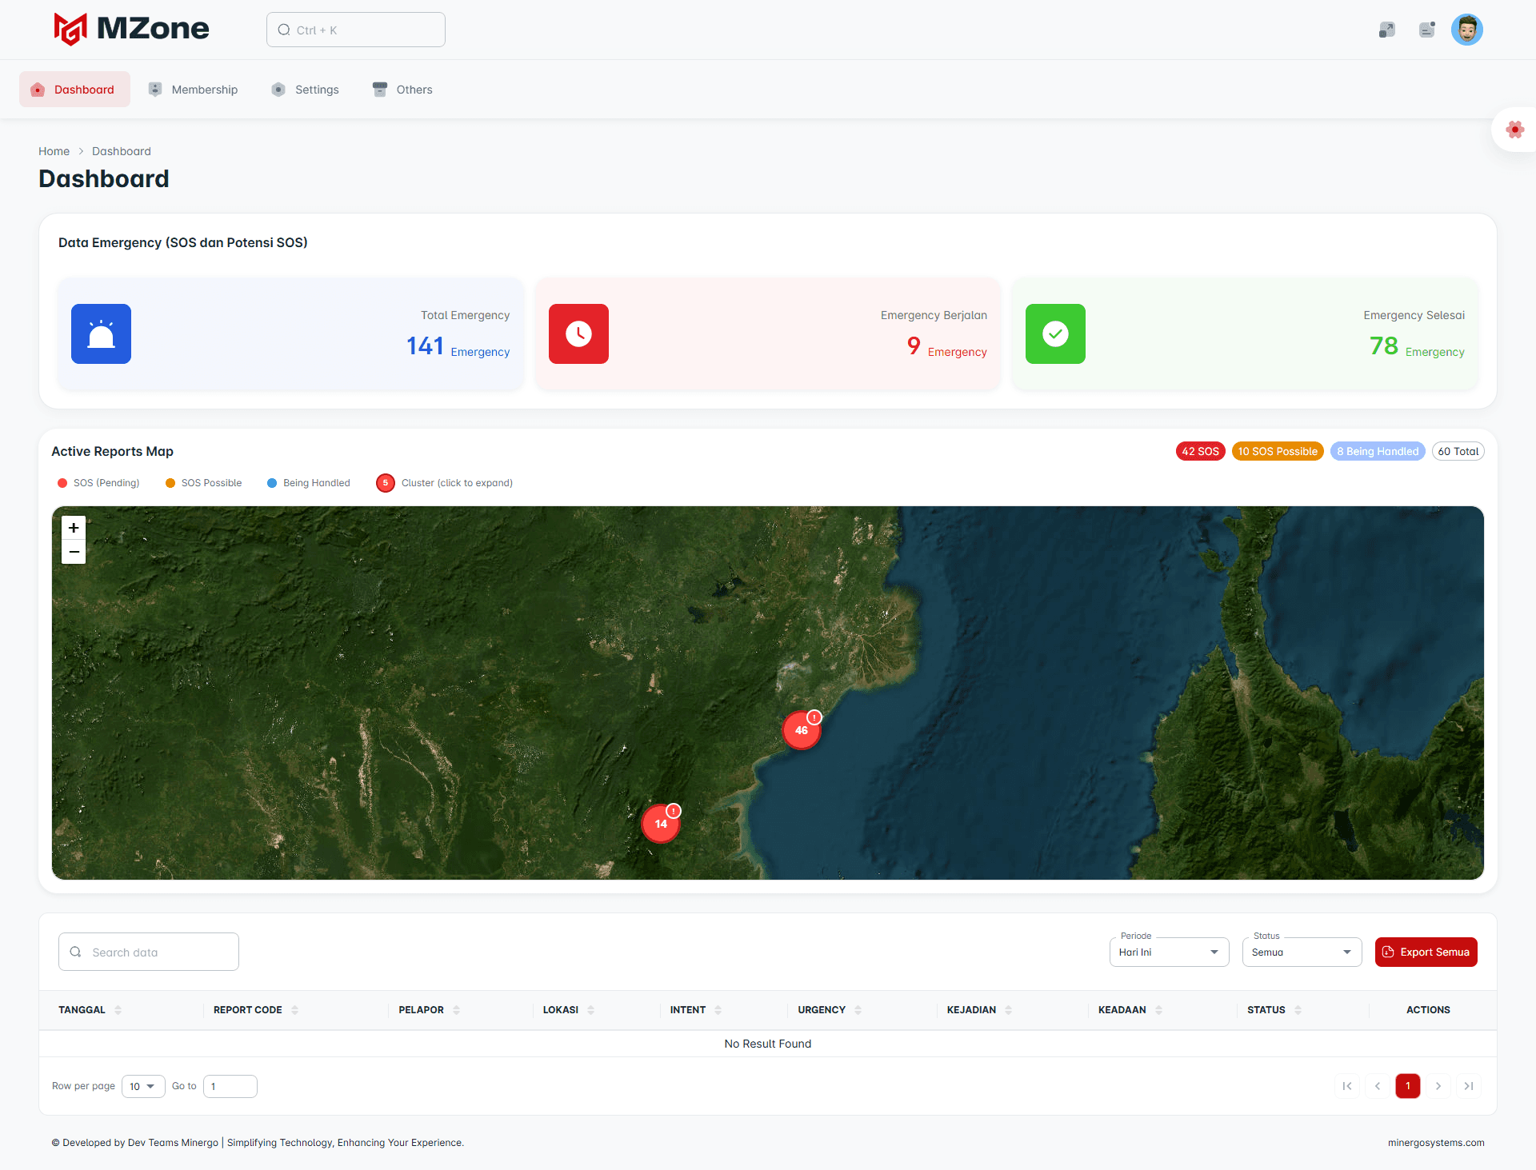Click the MZone logo
This screenshot has height=1170, width=1536.
point(131,29)
